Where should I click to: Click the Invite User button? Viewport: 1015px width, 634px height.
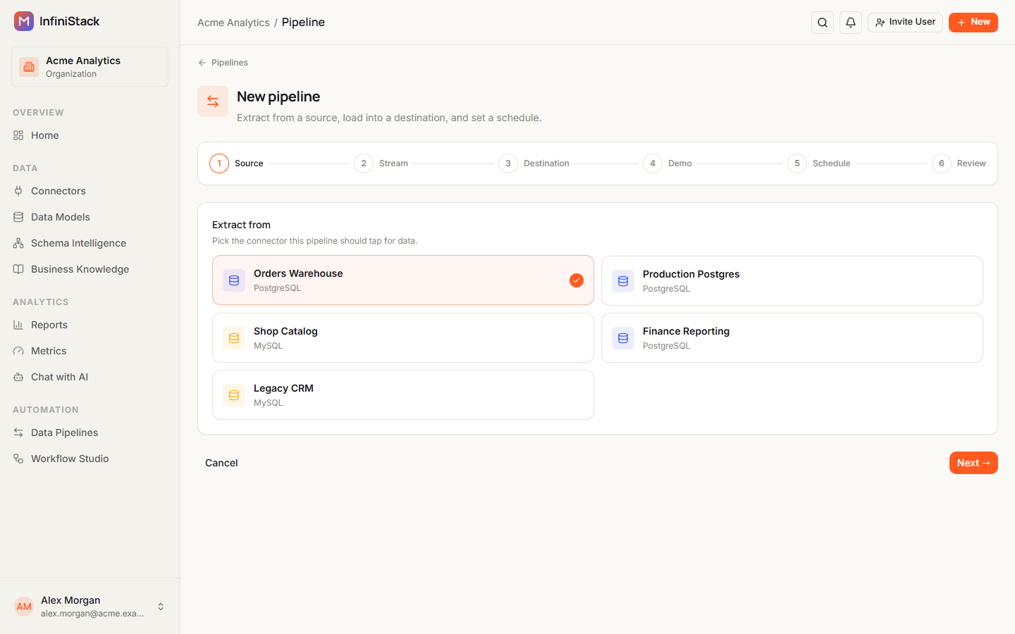905,22
